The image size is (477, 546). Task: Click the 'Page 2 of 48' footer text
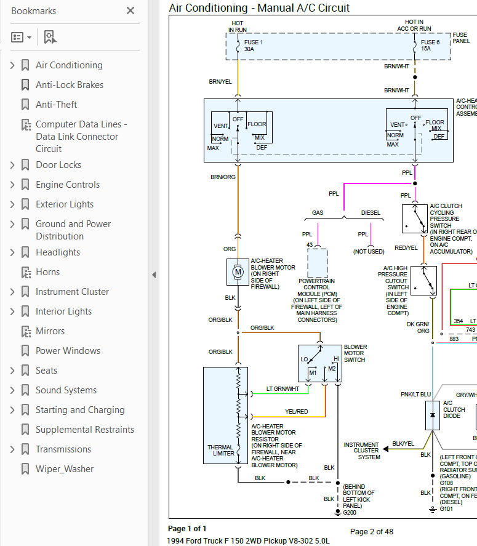pyautogui.click(x=372, y=532)
